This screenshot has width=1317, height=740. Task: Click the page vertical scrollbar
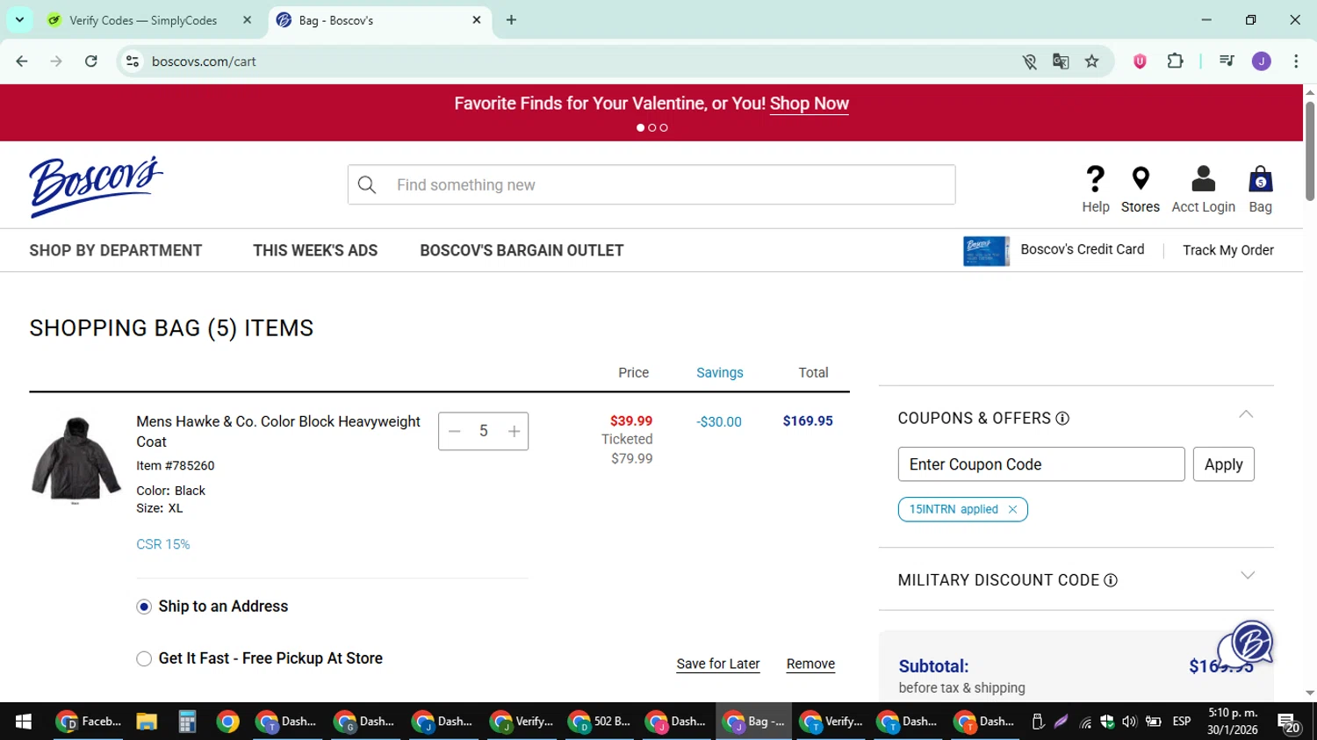click(x=1310, y=151)
